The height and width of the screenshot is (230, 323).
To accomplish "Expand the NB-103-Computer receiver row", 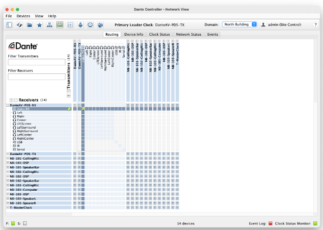I will [x=8, y=190].
